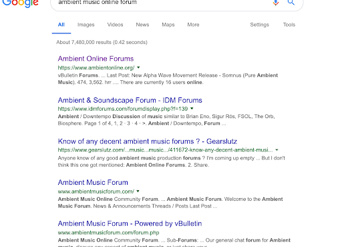Expand dropdown arrow beside ambientonline.org URL
This screenshot has height=247, width=342.
point(138,67)
